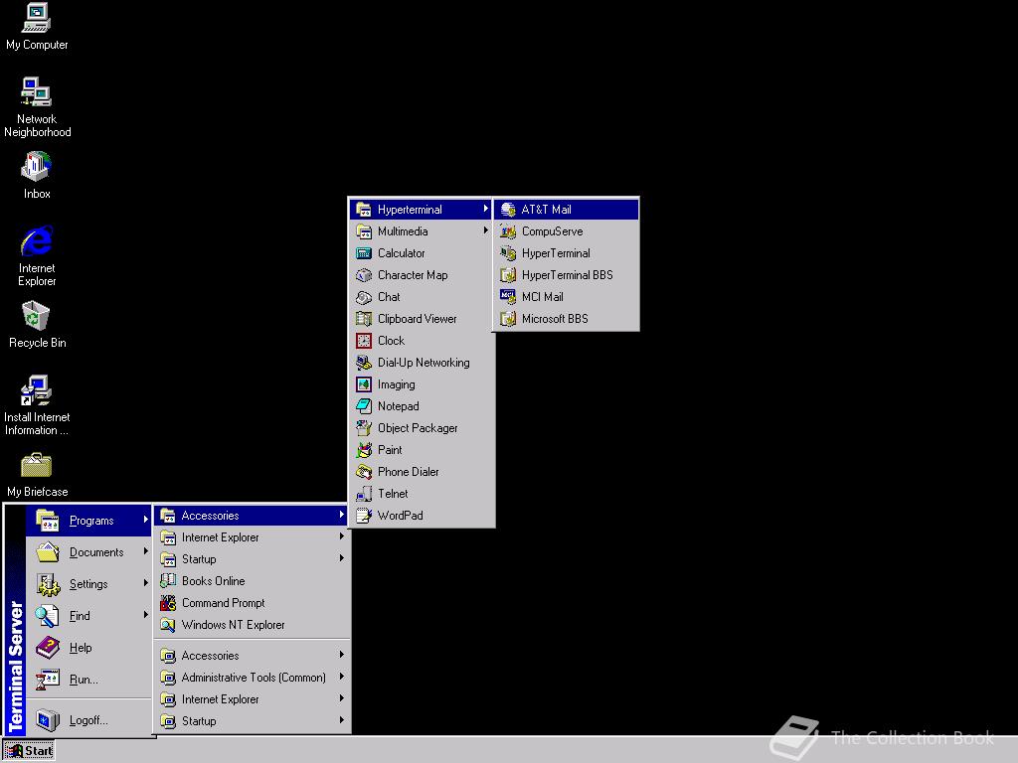1018x763 pixels.
Task: Expand the Startup arrow above Books Online
Action: pos(342,558)
